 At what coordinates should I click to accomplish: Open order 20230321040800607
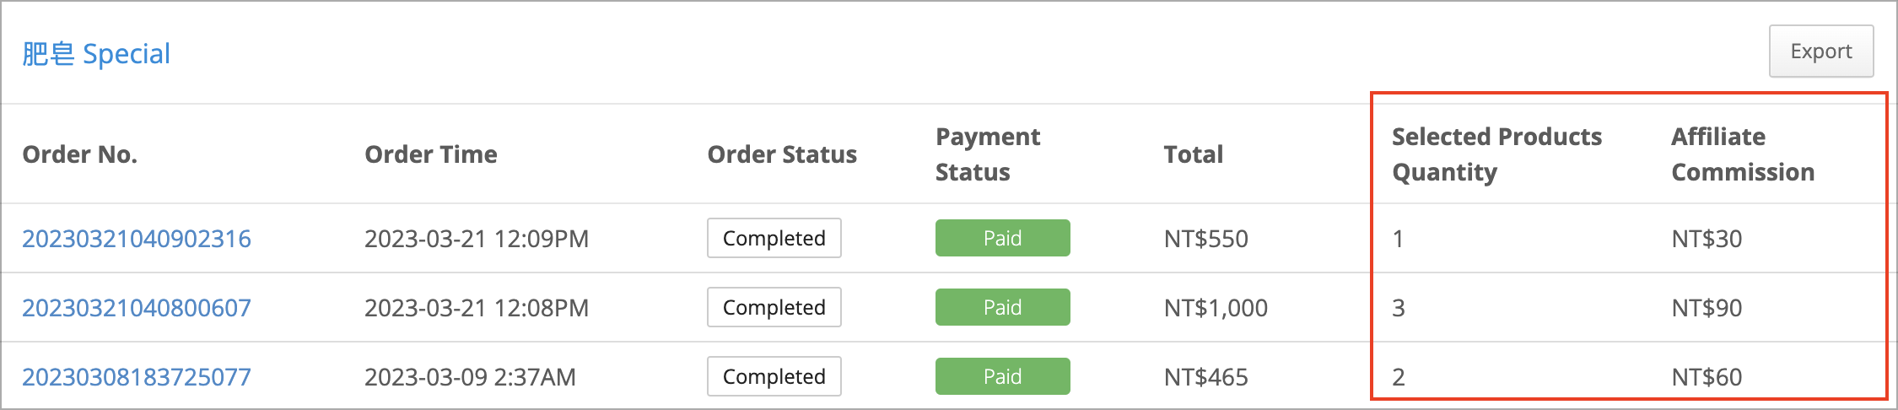pos(137,308)
